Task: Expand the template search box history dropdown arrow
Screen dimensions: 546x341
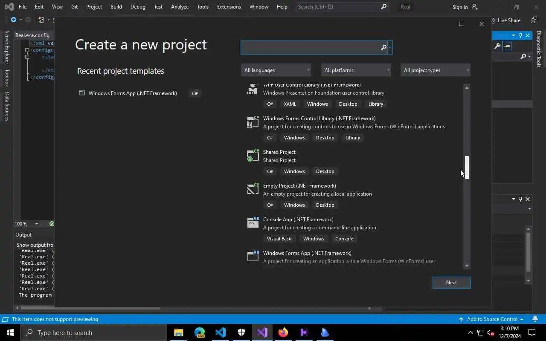Action: coord(390,48)
